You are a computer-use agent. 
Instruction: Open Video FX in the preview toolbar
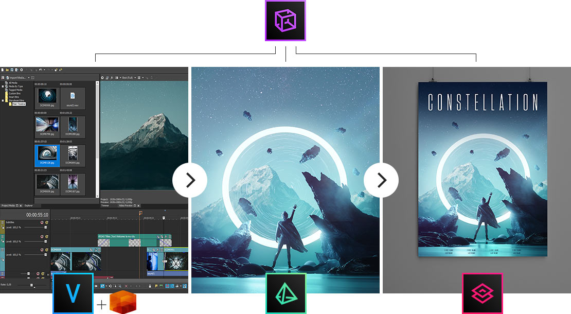(112, 78)
